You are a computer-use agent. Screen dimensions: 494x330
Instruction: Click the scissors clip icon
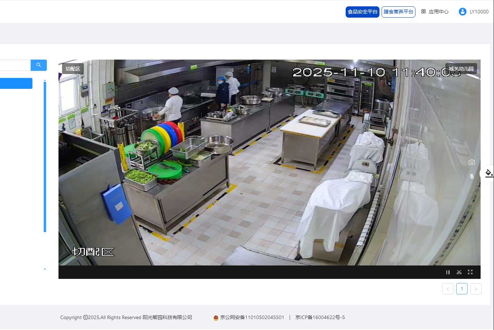459,272
